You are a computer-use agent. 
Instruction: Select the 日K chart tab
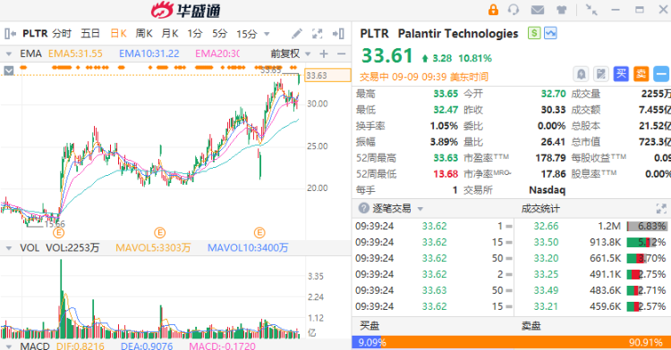tap(118, 33)
